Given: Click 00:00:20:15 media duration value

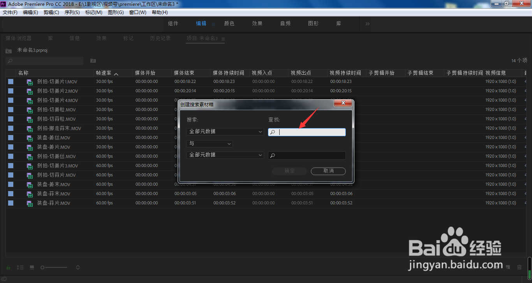Looking at the screenshot, I should pyautogui.click(x=224, y=91).
